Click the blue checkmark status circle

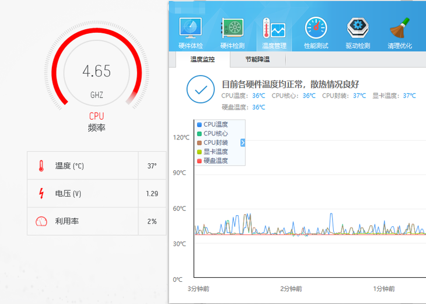[x=201, y=89]
